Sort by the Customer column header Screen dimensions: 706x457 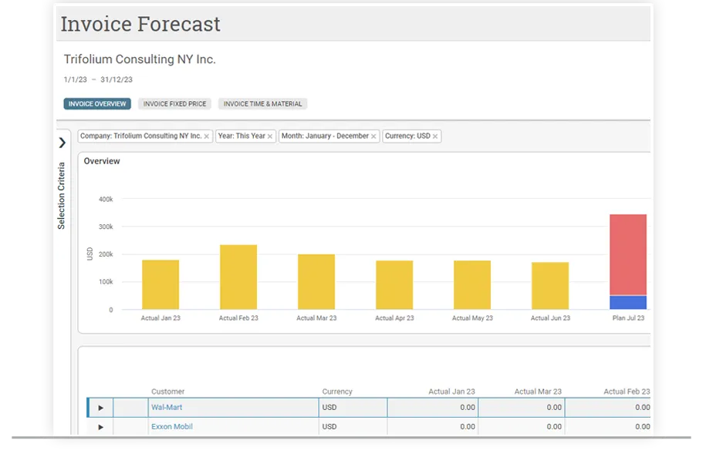(168, 391)
